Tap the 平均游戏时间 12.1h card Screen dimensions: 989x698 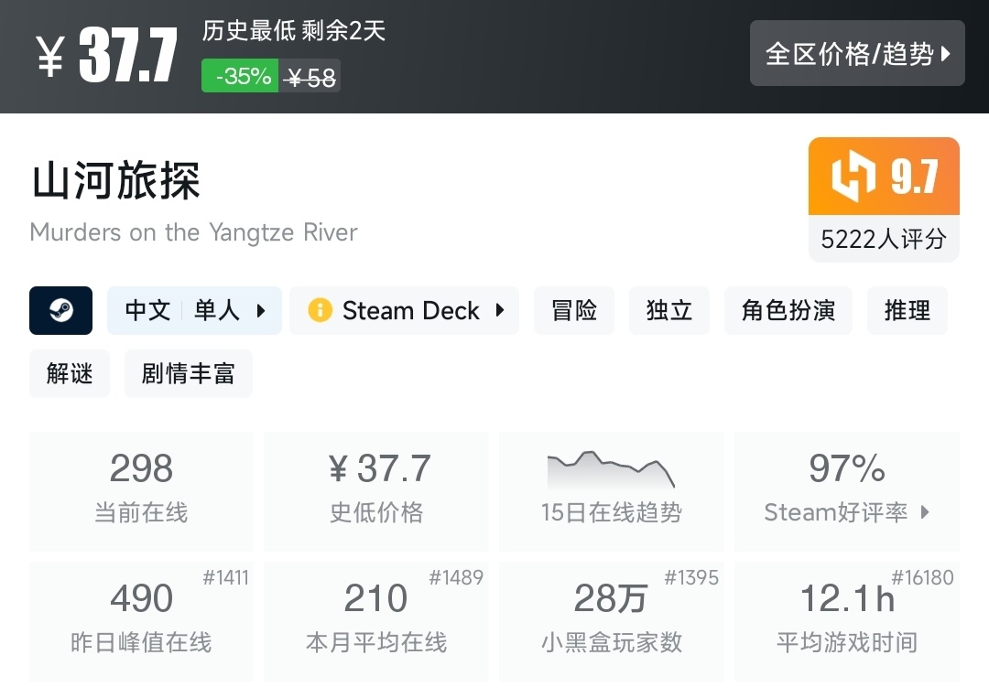[x=847, y=620]
